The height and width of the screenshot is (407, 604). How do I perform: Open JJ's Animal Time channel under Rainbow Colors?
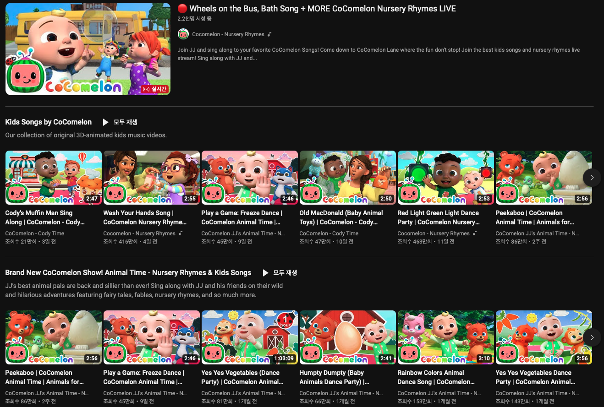pos(439,393)
